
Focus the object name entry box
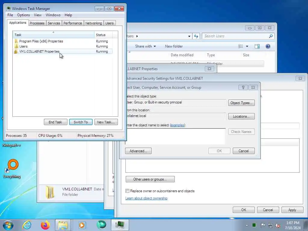coord(175,137)
